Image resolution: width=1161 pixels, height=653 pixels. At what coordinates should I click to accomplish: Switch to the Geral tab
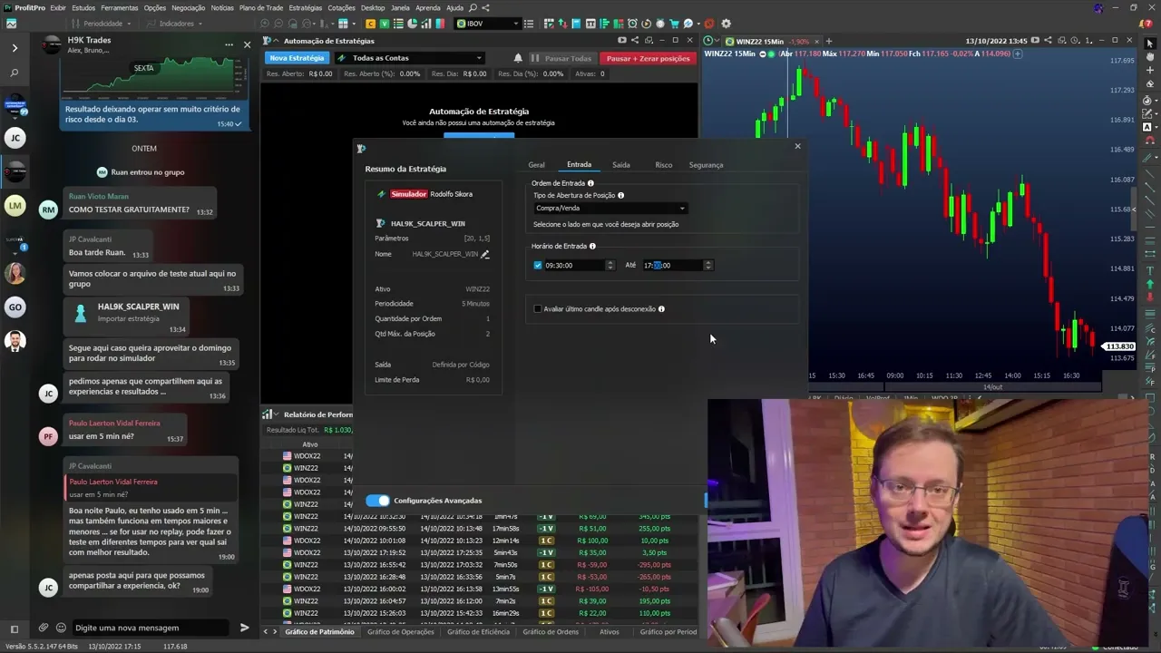[537, 165]
